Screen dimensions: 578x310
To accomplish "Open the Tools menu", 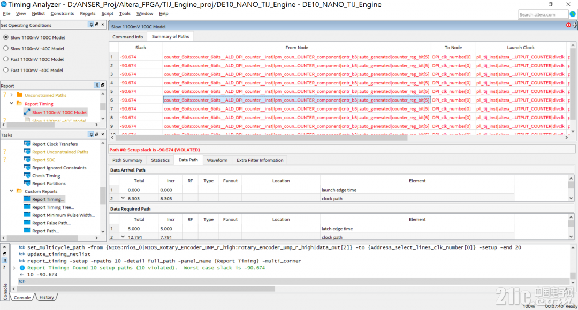I will [x=125, y=13].
